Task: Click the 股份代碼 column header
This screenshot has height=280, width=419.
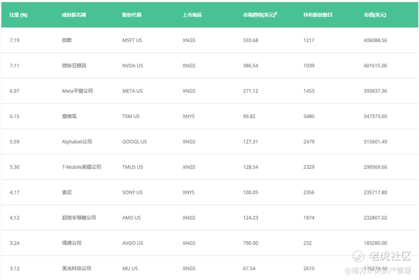Action: pyautogui.click(x=132, y=15)
